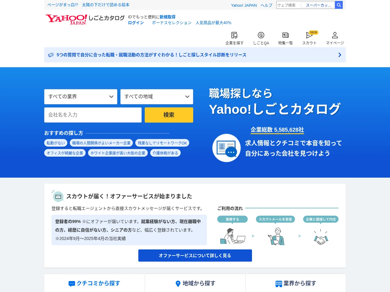The height and width of the screenshot is (292, 390).
Task: Click the 新規取得 link
Action: [x=168, y=17]
